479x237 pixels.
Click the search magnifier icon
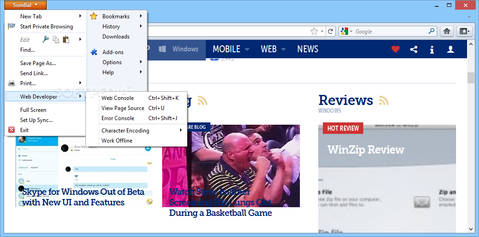pos(431,31)
